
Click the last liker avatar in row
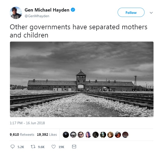pyautogui.click(x=125, y=134)
